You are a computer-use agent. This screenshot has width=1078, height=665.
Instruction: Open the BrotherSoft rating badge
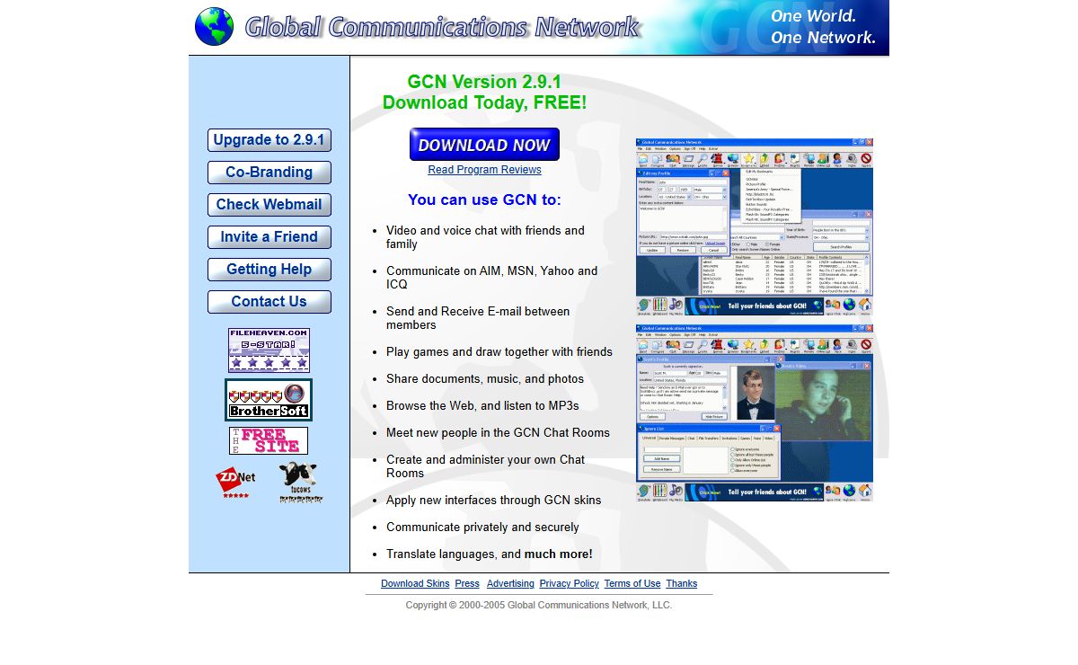(x=269, y=400)
